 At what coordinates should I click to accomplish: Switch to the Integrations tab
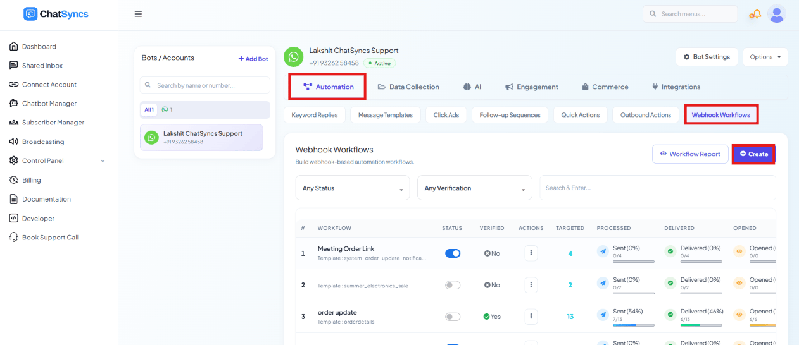[x=676, y=87]
